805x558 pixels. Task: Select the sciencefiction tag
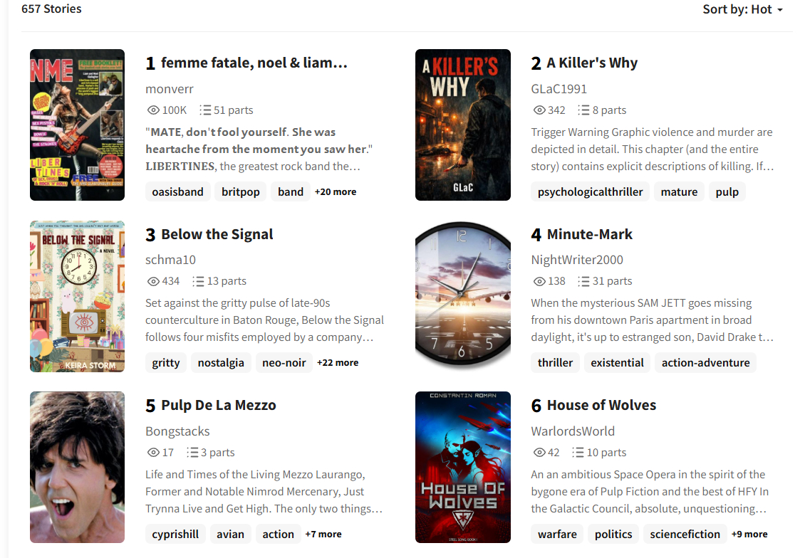[685, 534]
